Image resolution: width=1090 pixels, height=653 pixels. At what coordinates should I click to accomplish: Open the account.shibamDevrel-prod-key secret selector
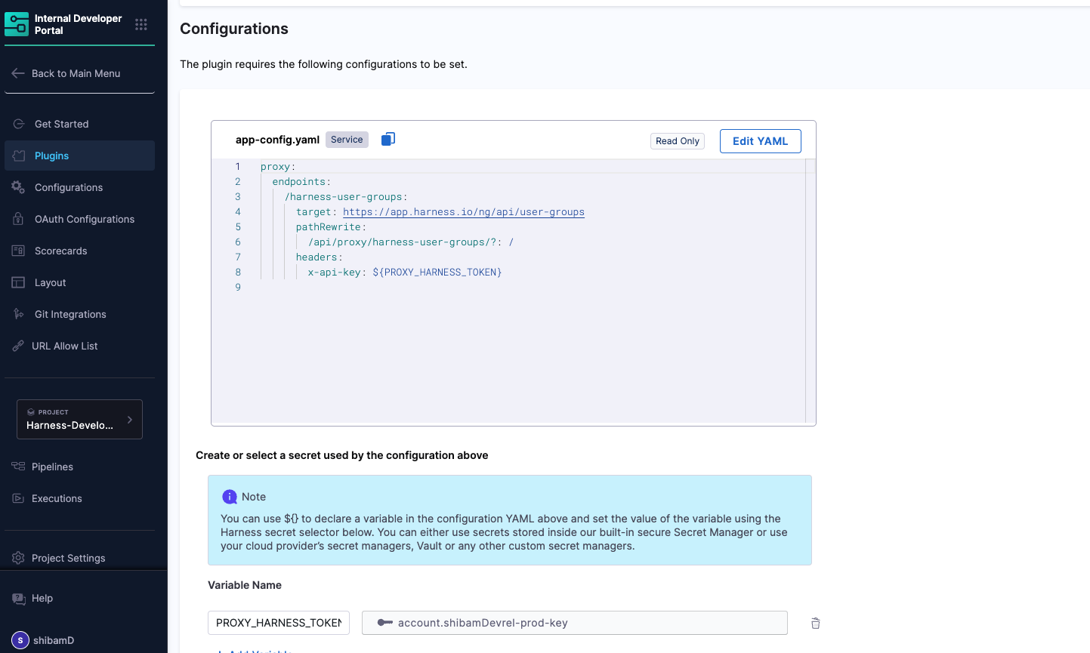(x=574, y=623)
